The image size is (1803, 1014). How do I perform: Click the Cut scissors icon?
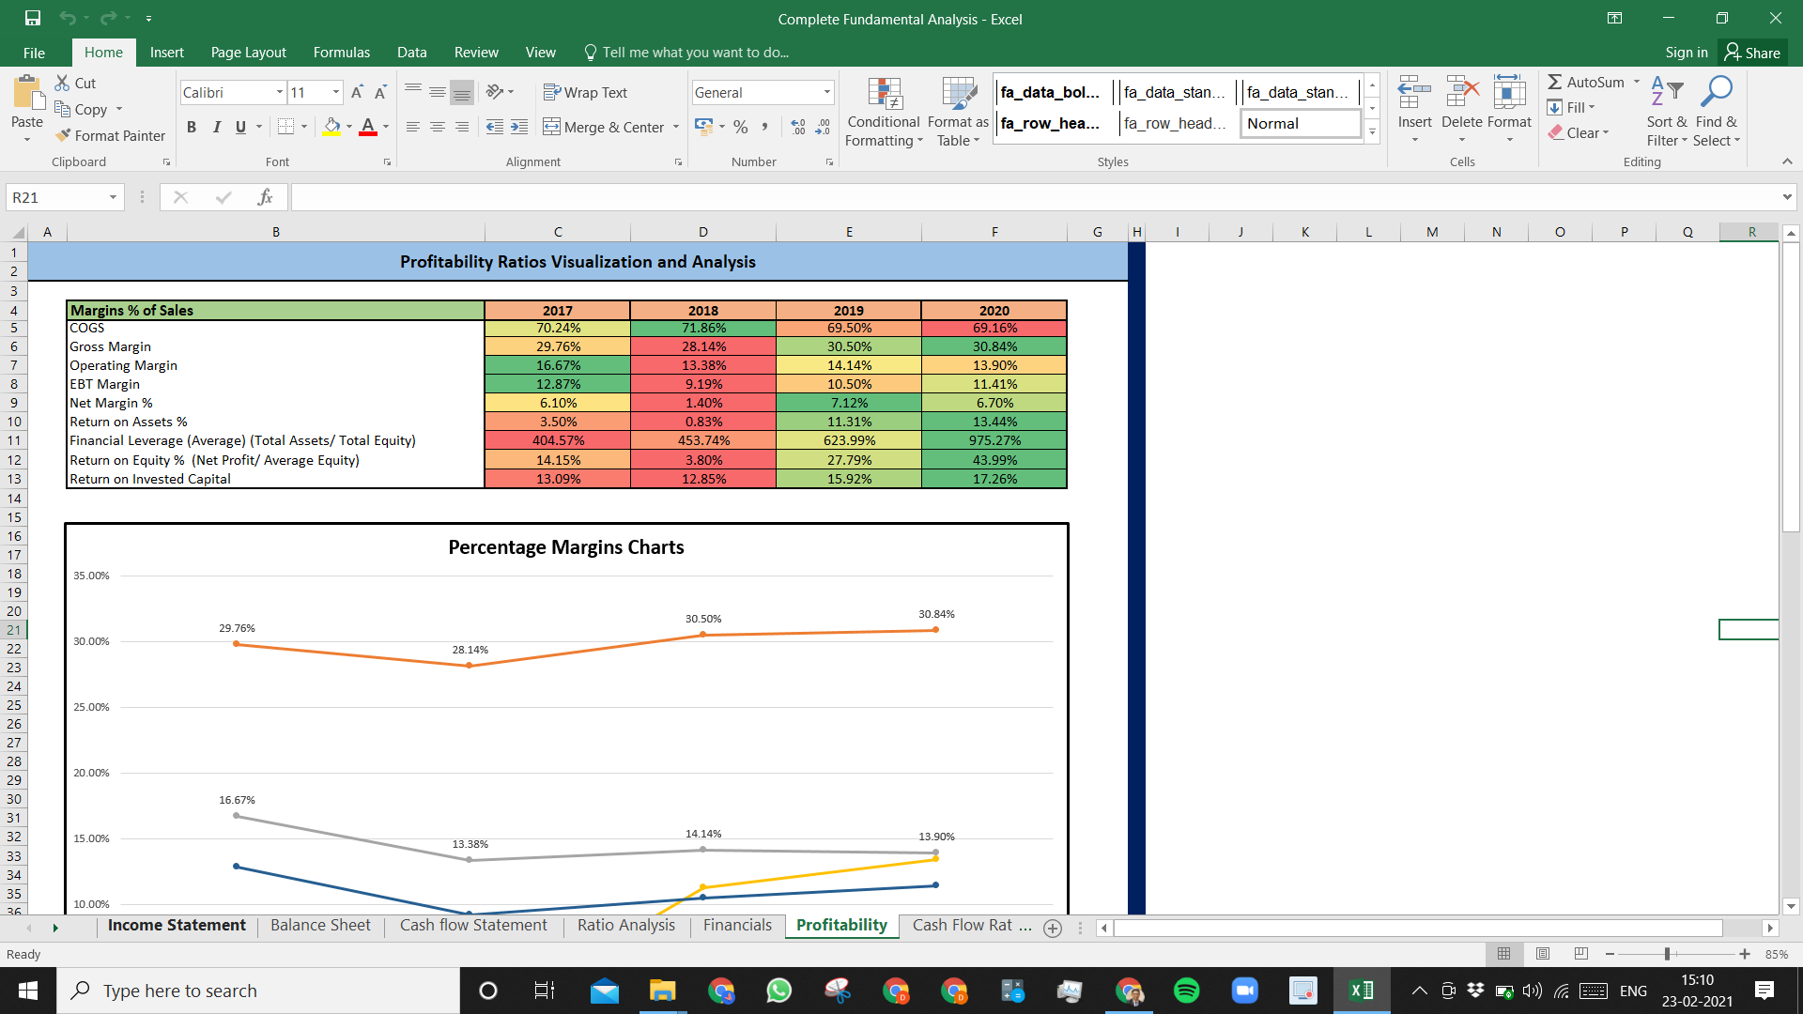coord(63,83)
